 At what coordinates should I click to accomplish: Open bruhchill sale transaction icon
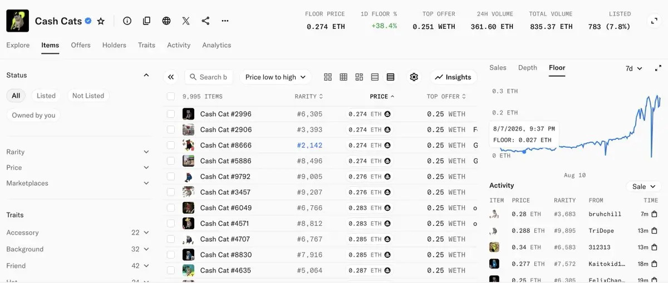pos(654,214)
